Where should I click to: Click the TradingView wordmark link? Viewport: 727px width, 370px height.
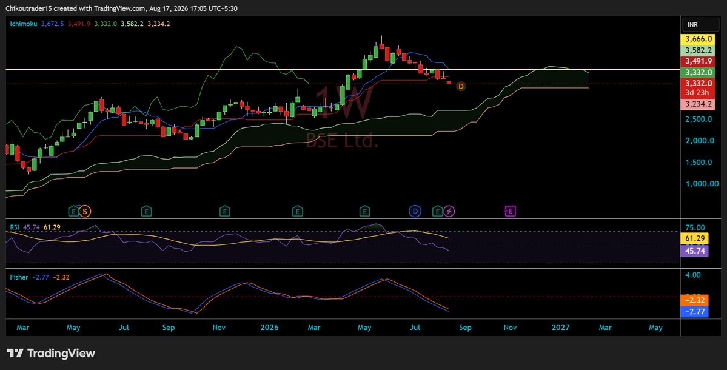click(x=61, y=353)
